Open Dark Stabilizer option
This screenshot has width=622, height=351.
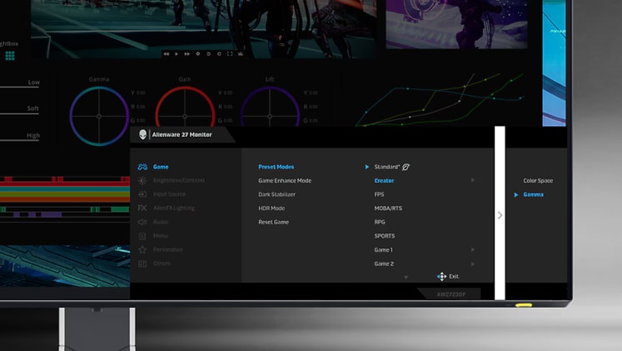277,194
